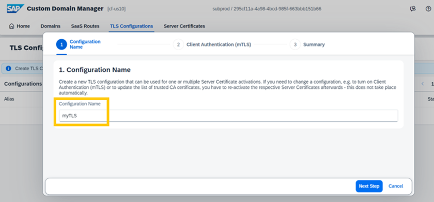Click the [cf-us10] region label
434x202 pixels.
coord(116,9)
